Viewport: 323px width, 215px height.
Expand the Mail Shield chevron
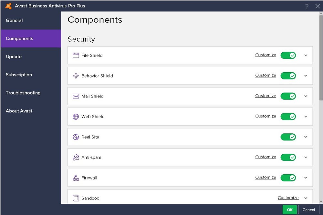(x=306, y=96)
